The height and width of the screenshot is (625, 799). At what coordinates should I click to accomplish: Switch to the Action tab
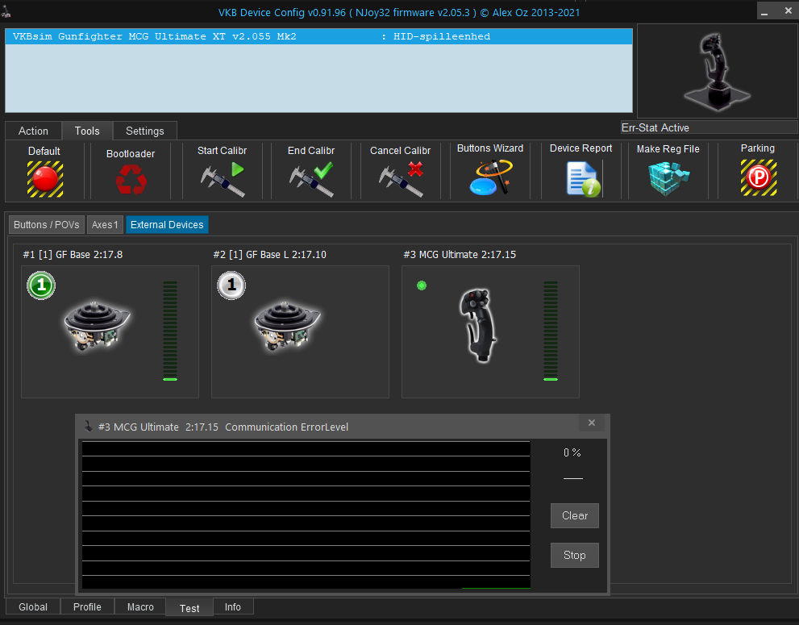tap(33, 131)
